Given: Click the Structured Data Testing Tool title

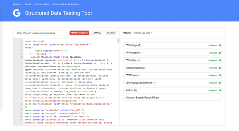Looking at the screenshot, I should pos(58,13).
